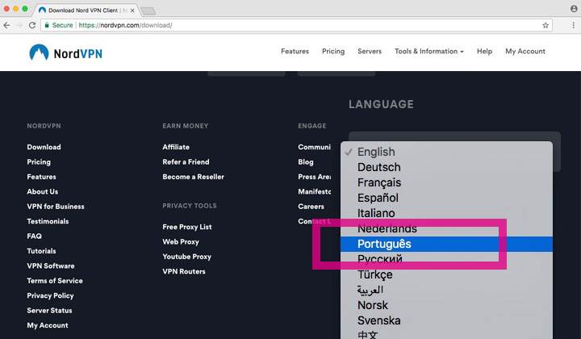Bookmark this page with the star icon
This screenshot has height=339, width=581.
[545, 25]
